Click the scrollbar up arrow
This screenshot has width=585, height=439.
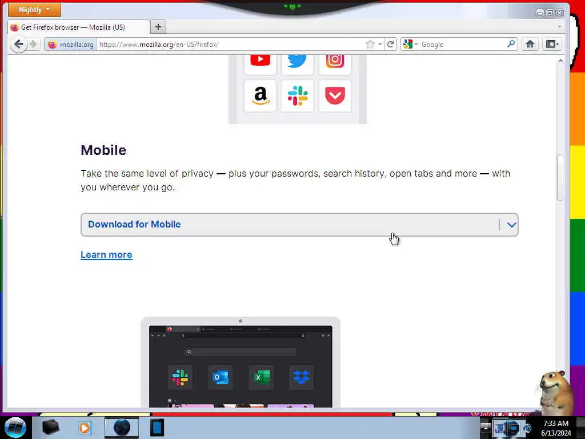pos(560,61)
